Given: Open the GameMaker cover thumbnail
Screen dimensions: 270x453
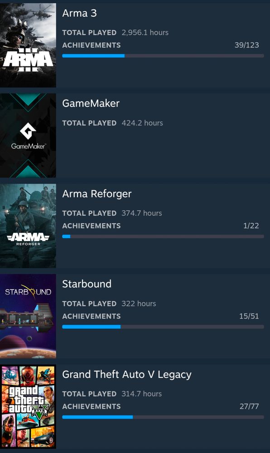Looking at the screenshot, I should [28, 135].
